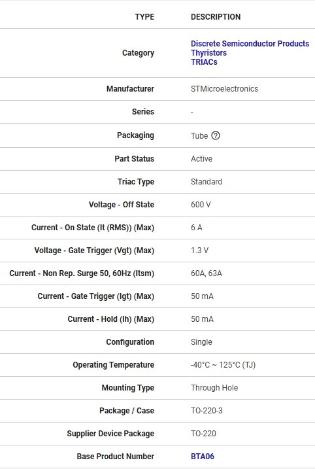Click the 60A, 63A surge current value
The height and width of the screenshot is (469, 315).
click(x=207, y=273)
